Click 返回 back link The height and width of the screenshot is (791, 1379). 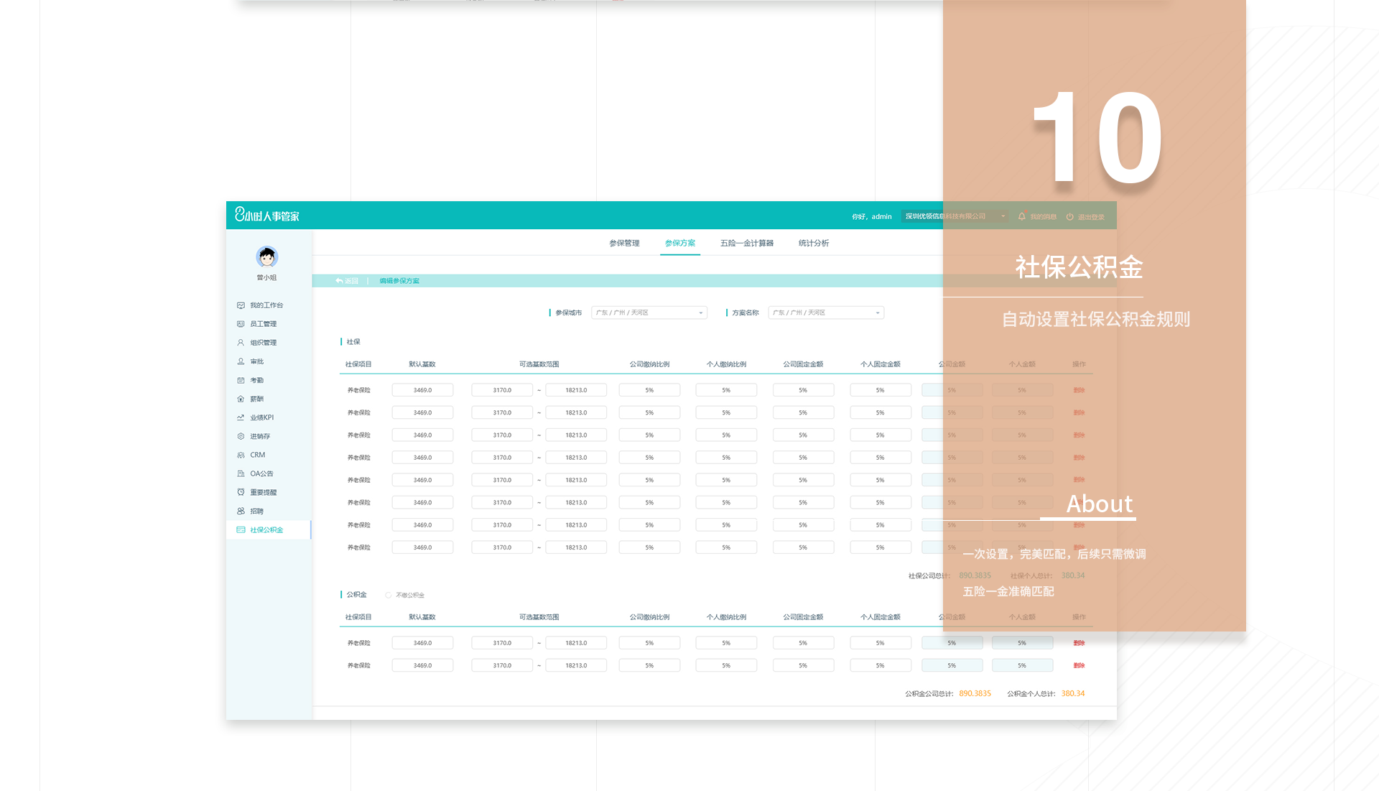coord(347,281)
